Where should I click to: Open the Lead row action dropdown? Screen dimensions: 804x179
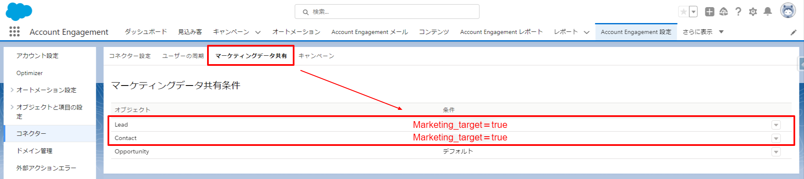coord(776,125)
